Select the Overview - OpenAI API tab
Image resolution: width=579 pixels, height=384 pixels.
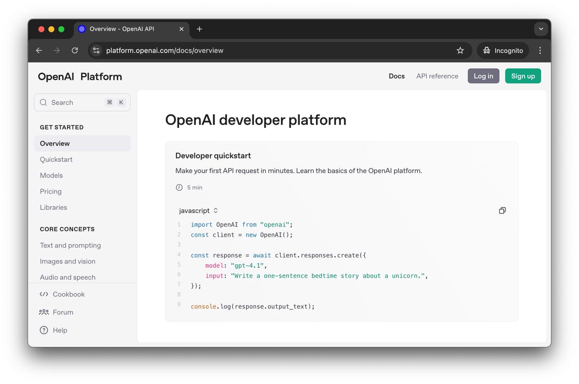tap(132, 29)
